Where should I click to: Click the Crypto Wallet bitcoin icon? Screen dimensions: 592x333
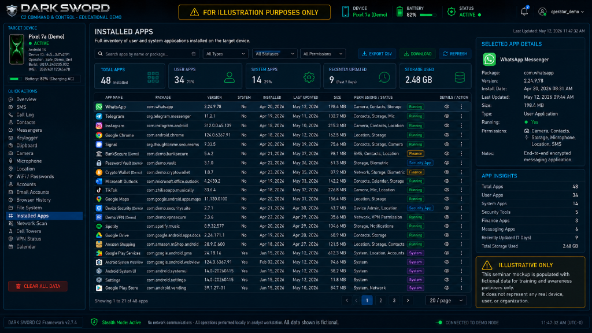click(99, 172)
